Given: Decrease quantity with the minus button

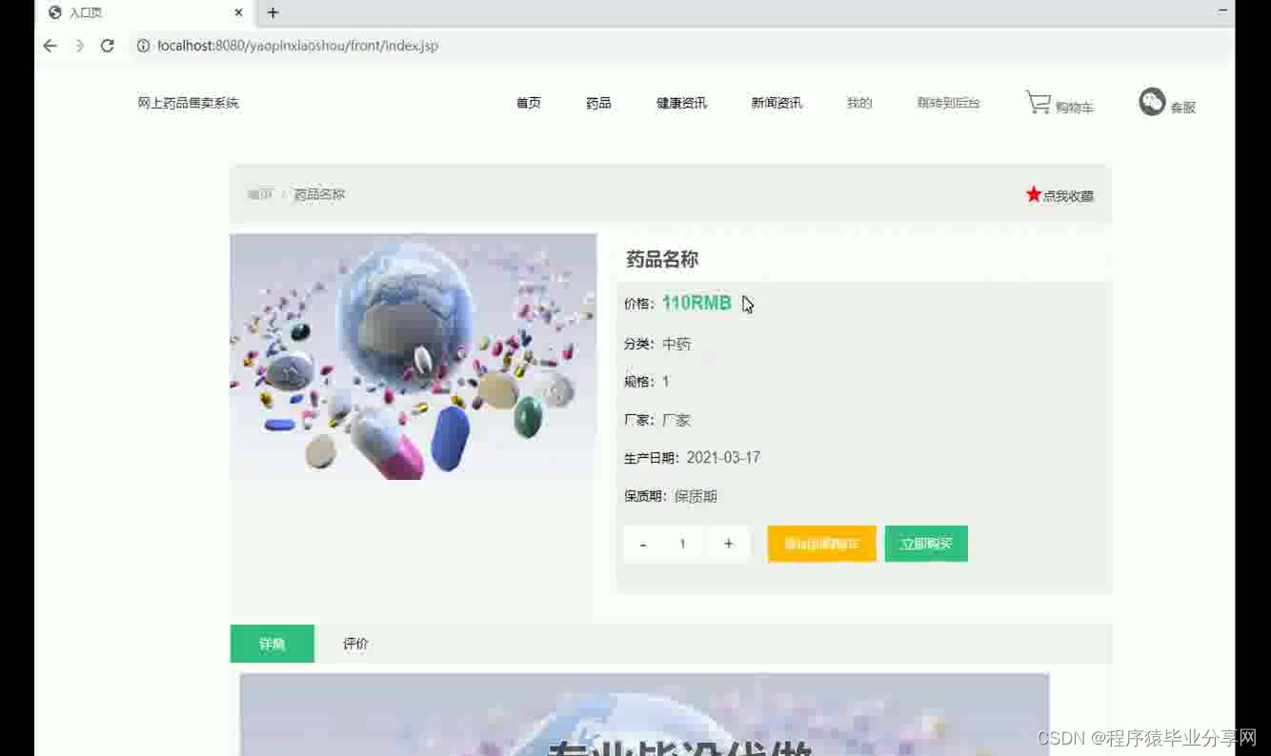Looking at the screenshot, I should [x=643, y=544].
